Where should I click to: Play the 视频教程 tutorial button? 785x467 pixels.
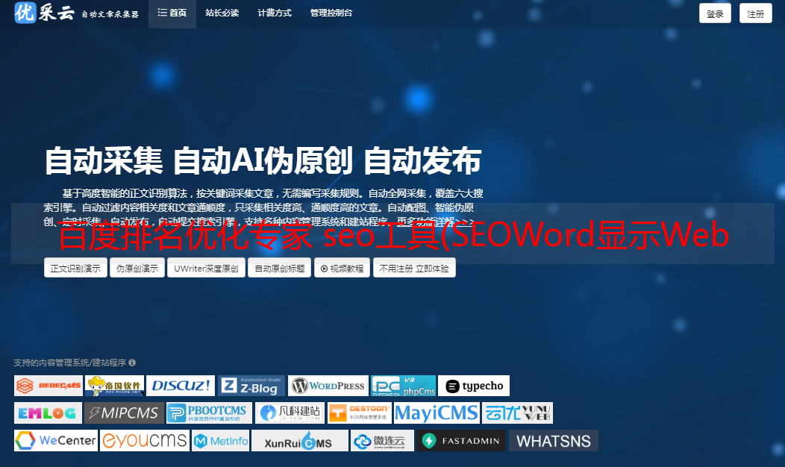coord(343,268)
